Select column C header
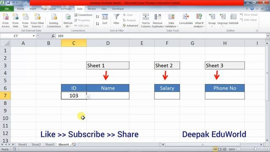Viewport: 270px width, 152px height. 74,43
